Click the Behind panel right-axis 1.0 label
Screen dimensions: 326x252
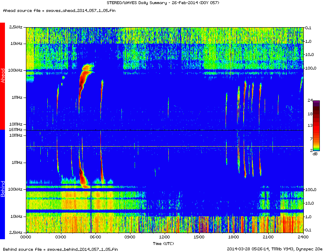point(308,217)
